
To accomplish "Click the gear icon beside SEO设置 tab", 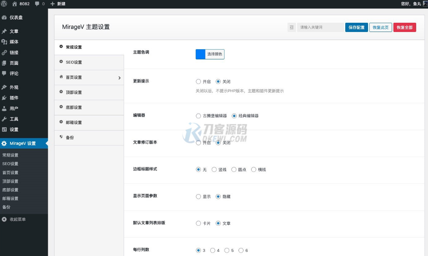I will 61,61.
